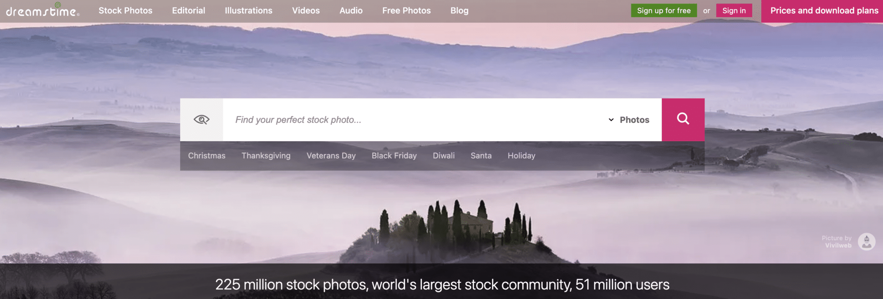883x299 pixels.
Task: Click the '225 million stock photos' headline
Action: coord(442,284)
